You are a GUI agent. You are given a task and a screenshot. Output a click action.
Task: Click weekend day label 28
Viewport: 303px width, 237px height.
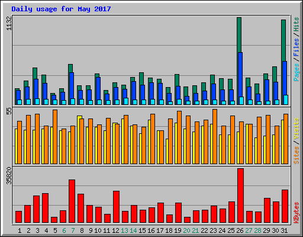pos(257,230)
